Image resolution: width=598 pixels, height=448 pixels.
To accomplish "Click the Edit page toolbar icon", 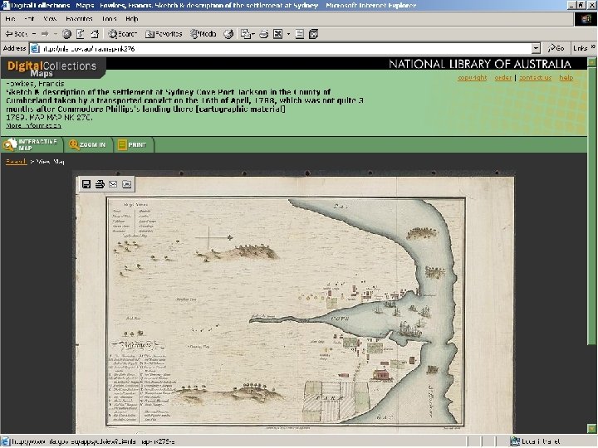I will 278,34.
